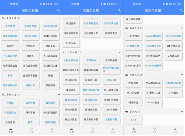Click the smiley icon beside 生活工具 header

pos(3,18)
